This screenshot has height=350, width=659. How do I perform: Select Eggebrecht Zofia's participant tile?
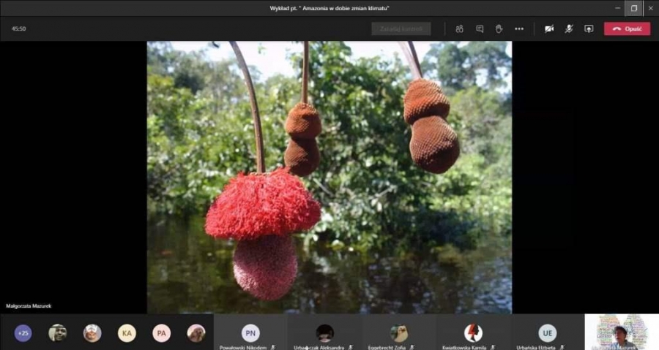(x=398, y=333)
